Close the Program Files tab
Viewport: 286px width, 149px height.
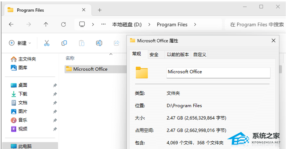(x=84, y=10)
